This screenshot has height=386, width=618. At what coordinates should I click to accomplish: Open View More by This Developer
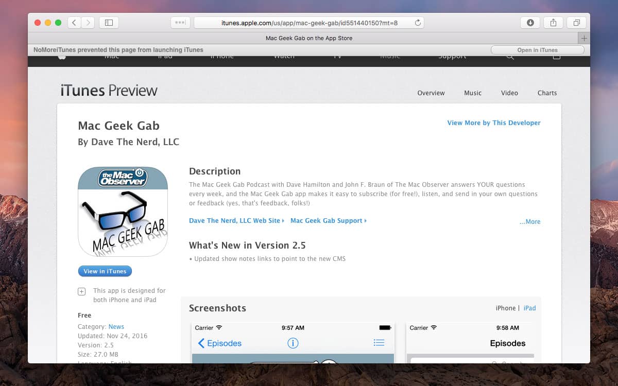pyautogui.click(x=494, y=123)
